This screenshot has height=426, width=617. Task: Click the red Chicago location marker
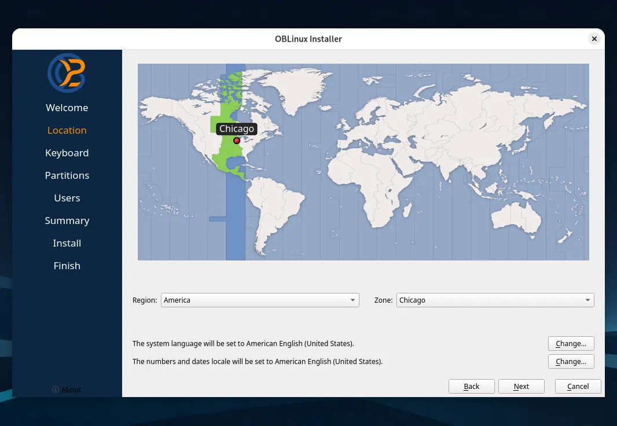(237, 141)
